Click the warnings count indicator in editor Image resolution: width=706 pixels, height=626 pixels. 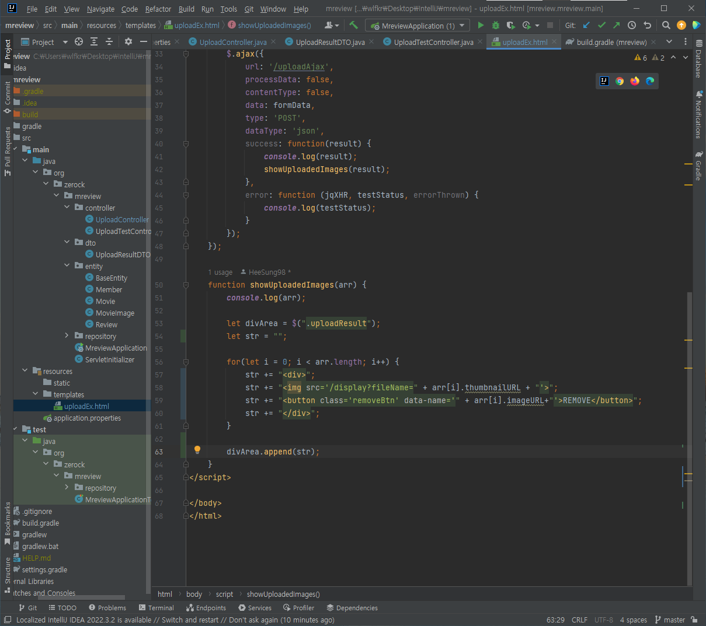(641, 58)
